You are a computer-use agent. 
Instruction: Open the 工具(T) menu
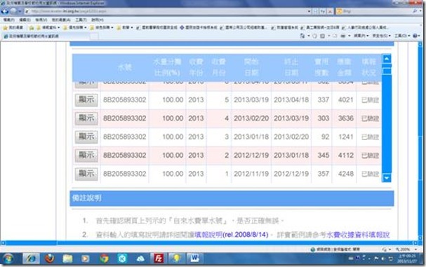click(x=81, y=20)
